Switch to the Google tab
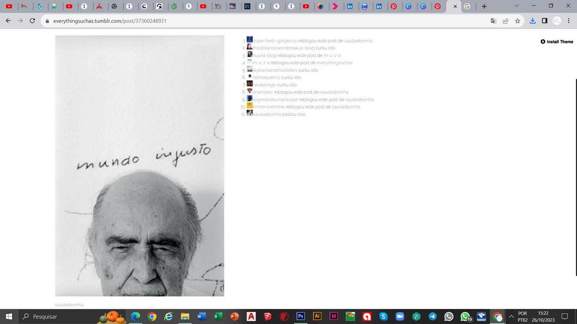The height and width of the screenshot is (324, 577). (468, 6)
